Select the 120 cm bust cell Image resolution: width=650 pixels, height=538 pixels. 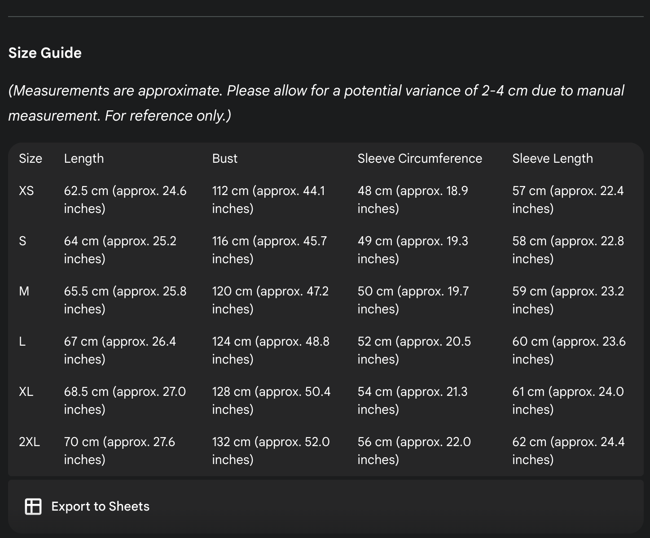tap(270, 300)
